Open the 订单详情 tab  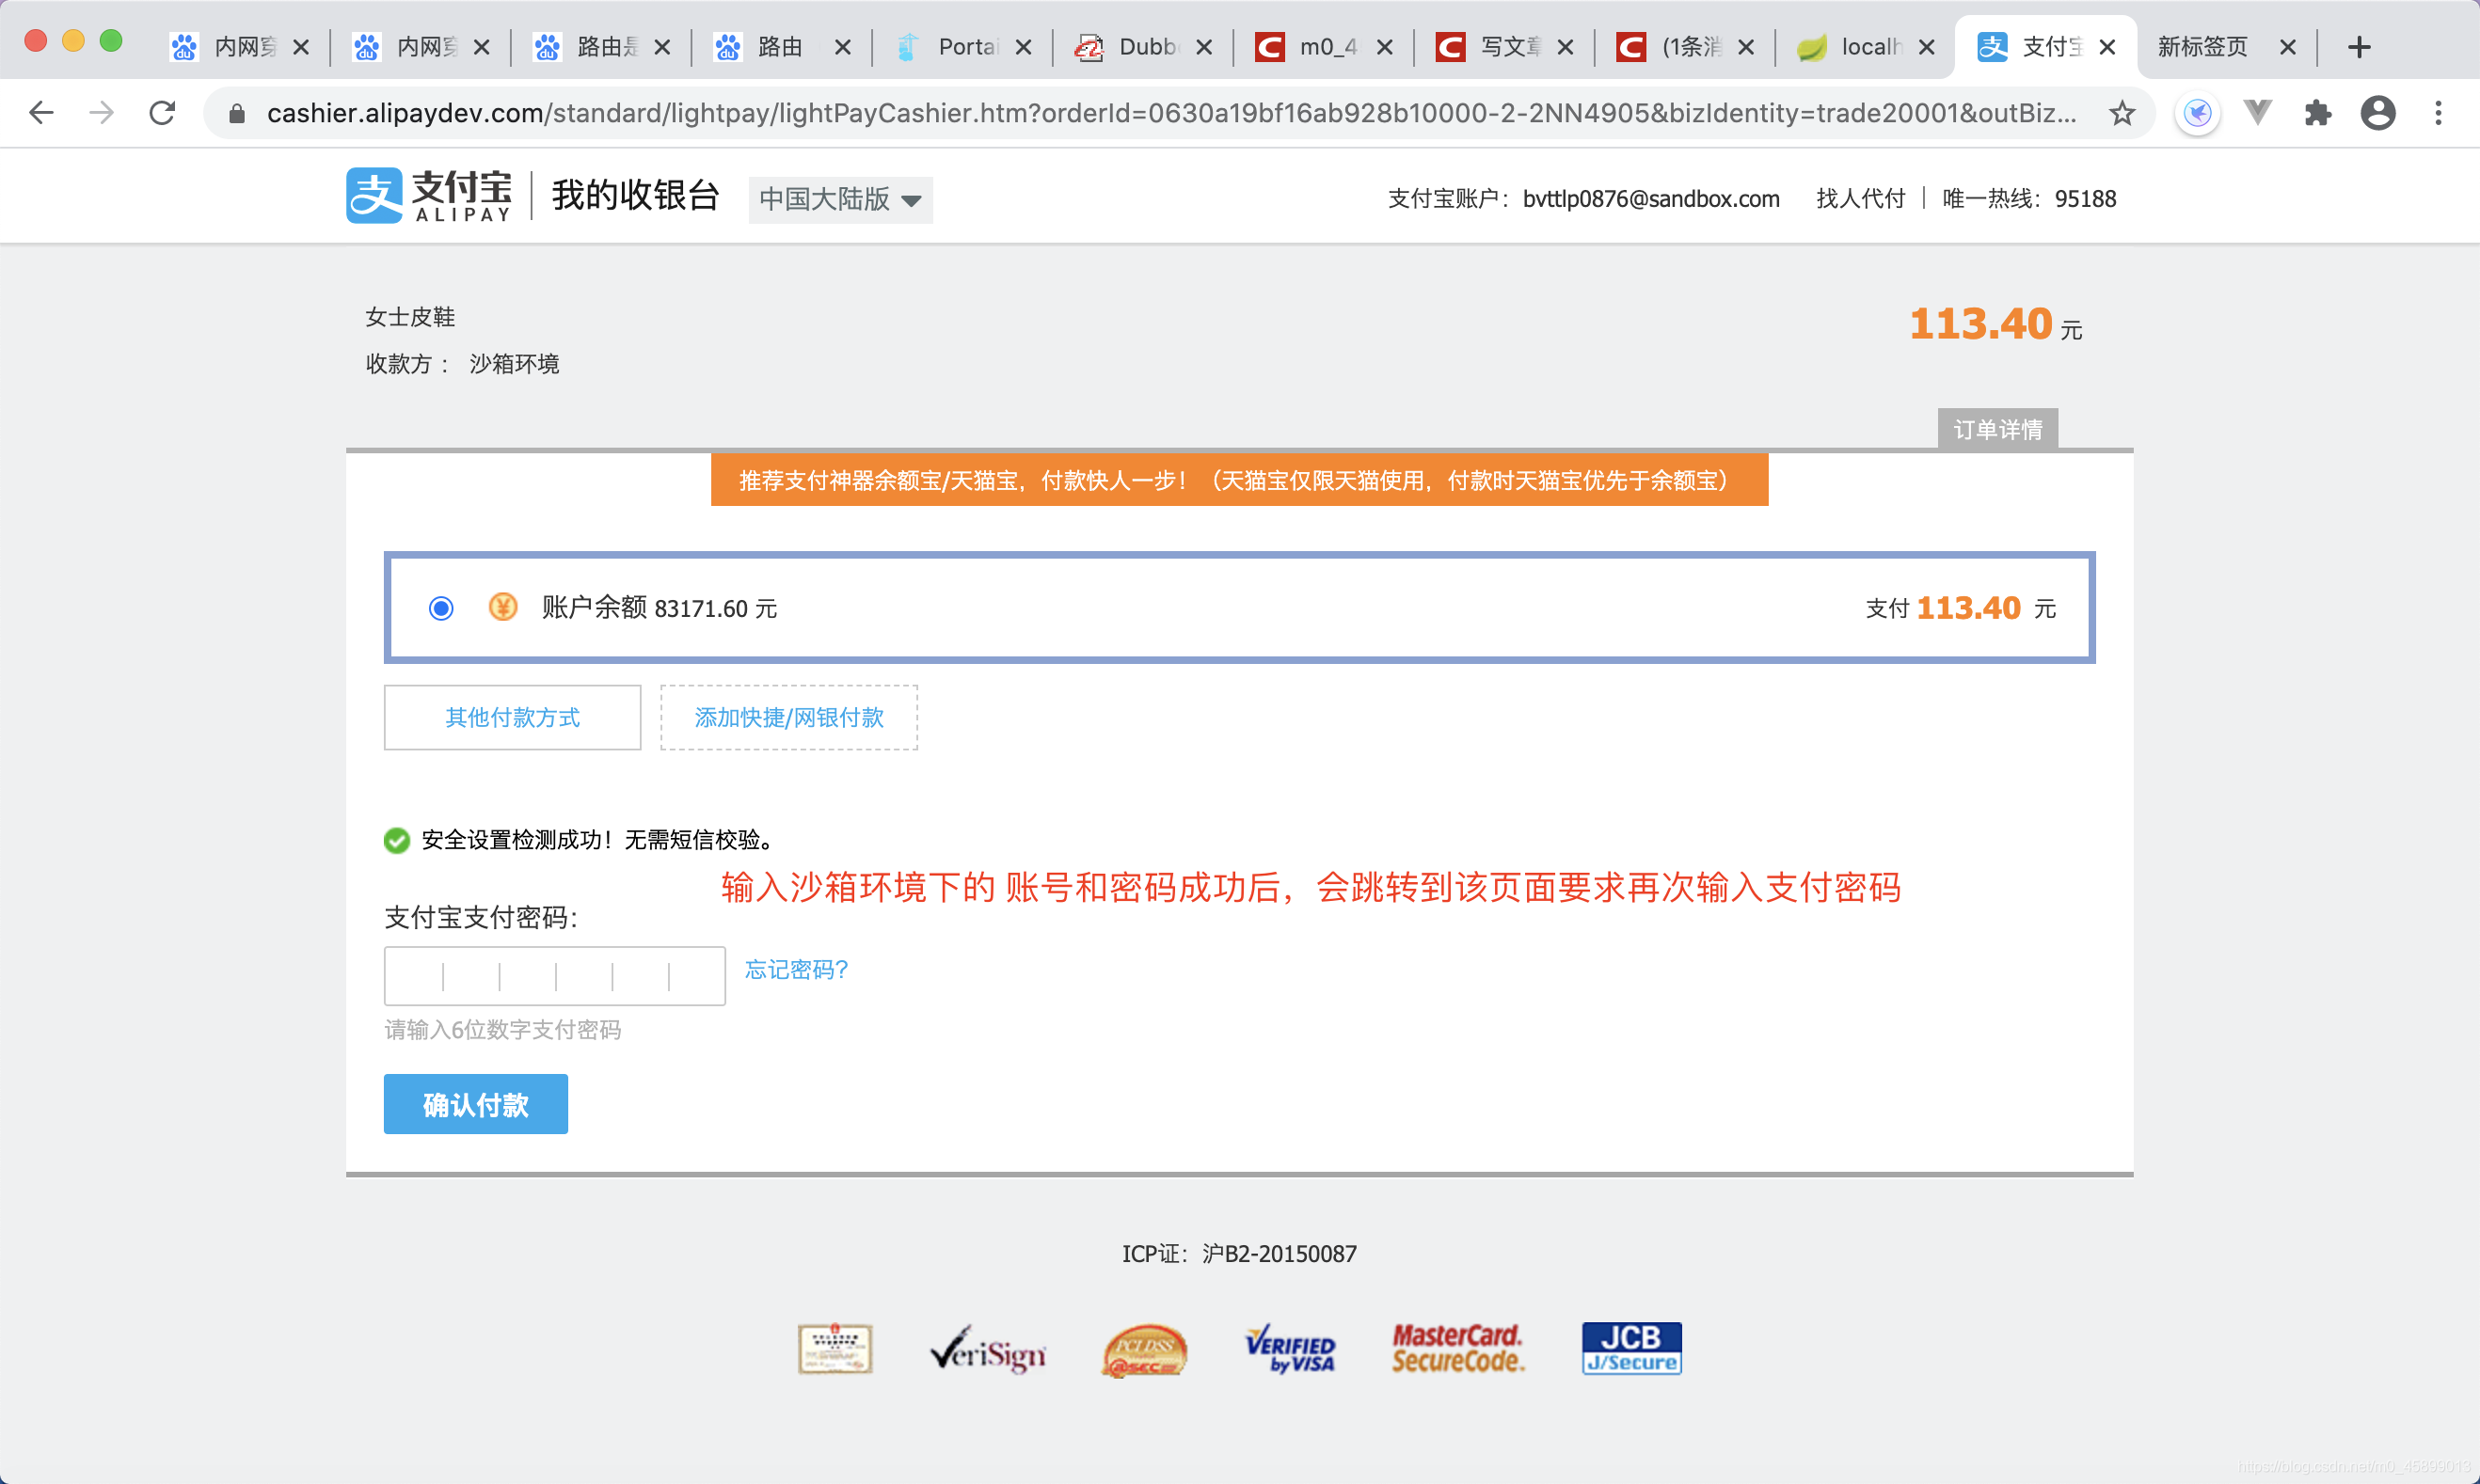(1997, 430)
